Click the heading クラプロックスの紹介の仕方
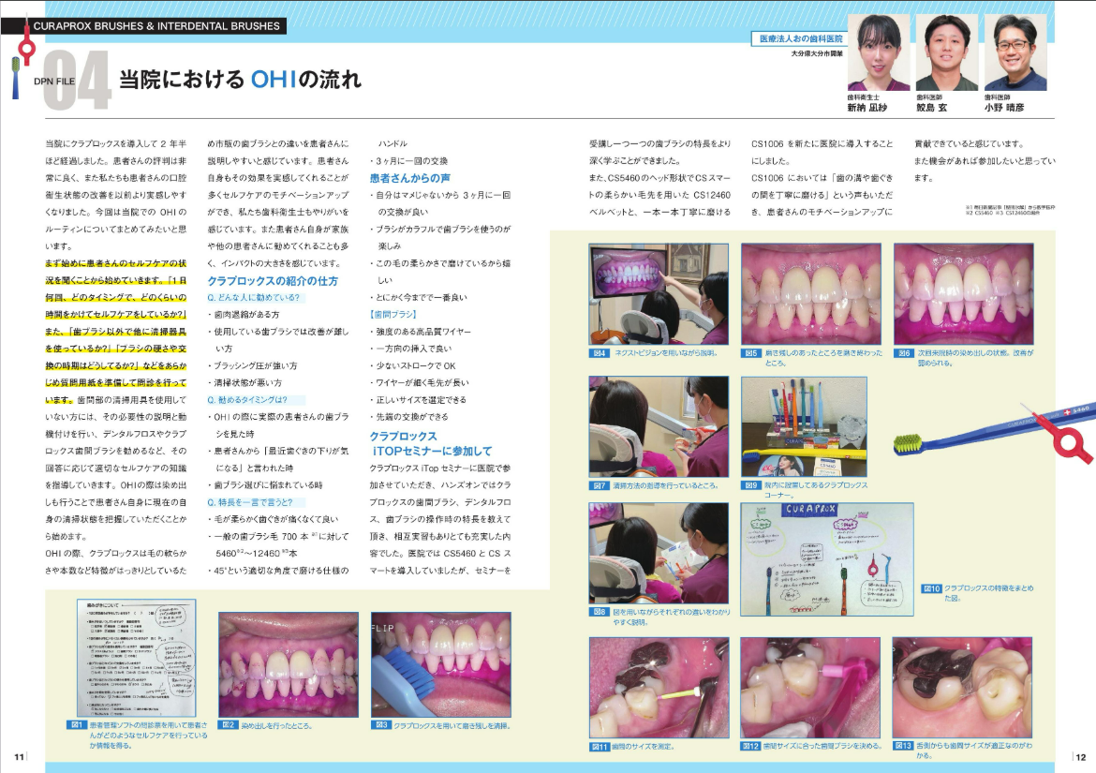The width and height of the screenshot is (1096, 773). pyautogui.click(x=273, y=280)
